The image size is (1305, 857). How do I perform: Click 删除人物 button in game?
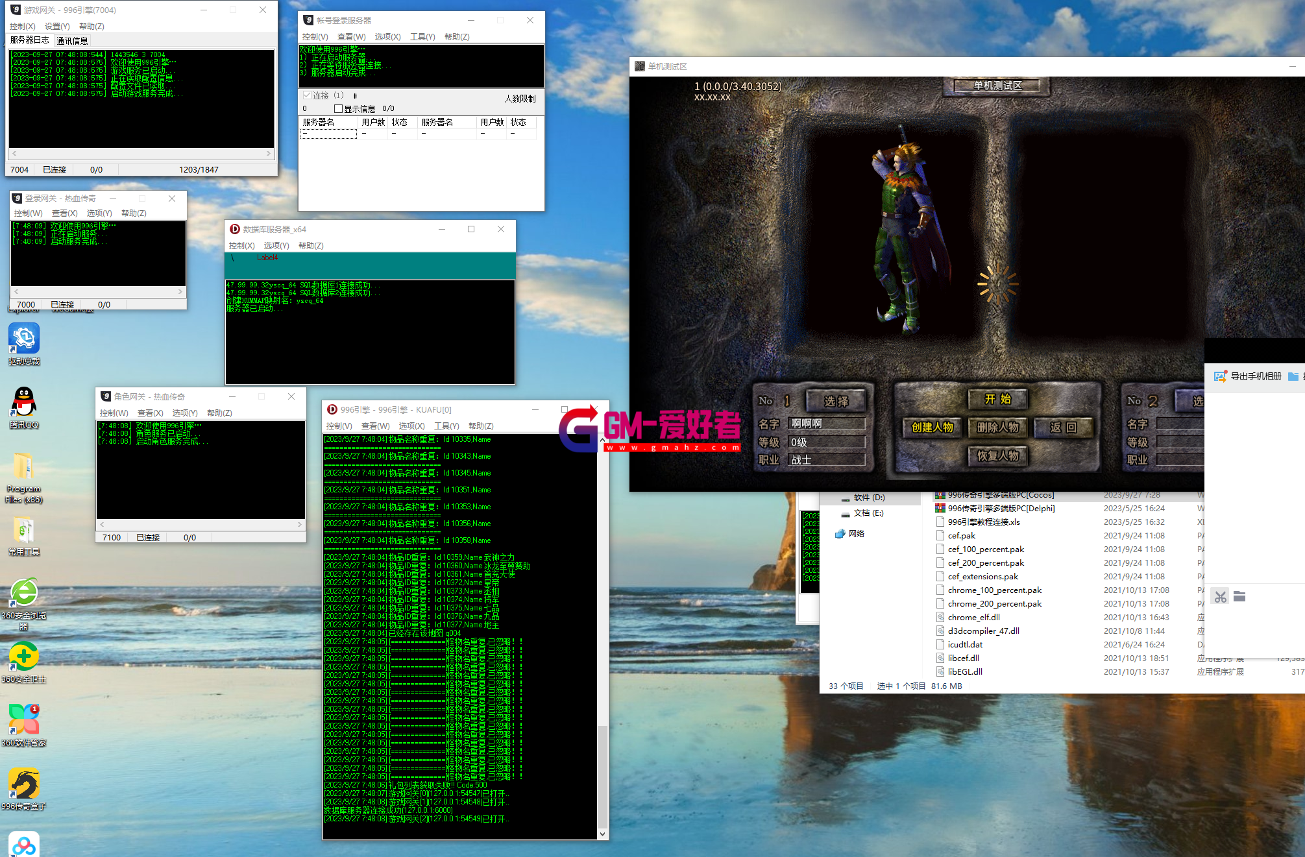point(997,427)
